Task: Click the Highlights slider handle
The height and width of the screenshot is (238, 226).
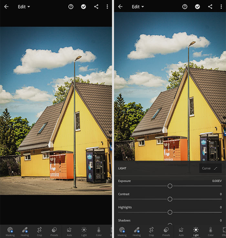Action: pyautogui.click(x=170, y=212)
